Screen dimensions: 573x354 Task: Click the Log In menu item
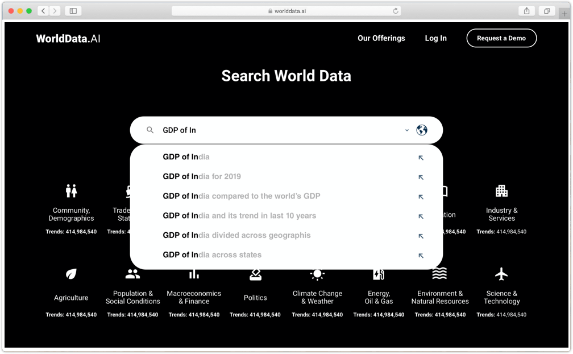435,38
